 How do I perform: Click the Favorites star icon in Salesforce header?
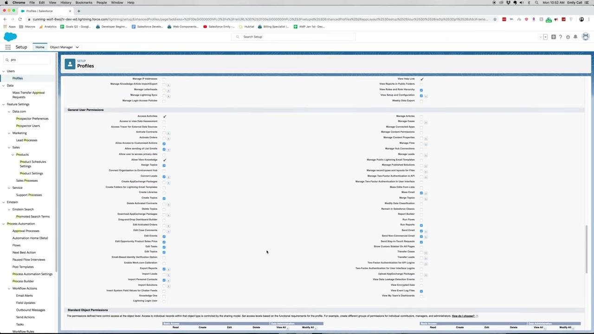tap(541, 37)
